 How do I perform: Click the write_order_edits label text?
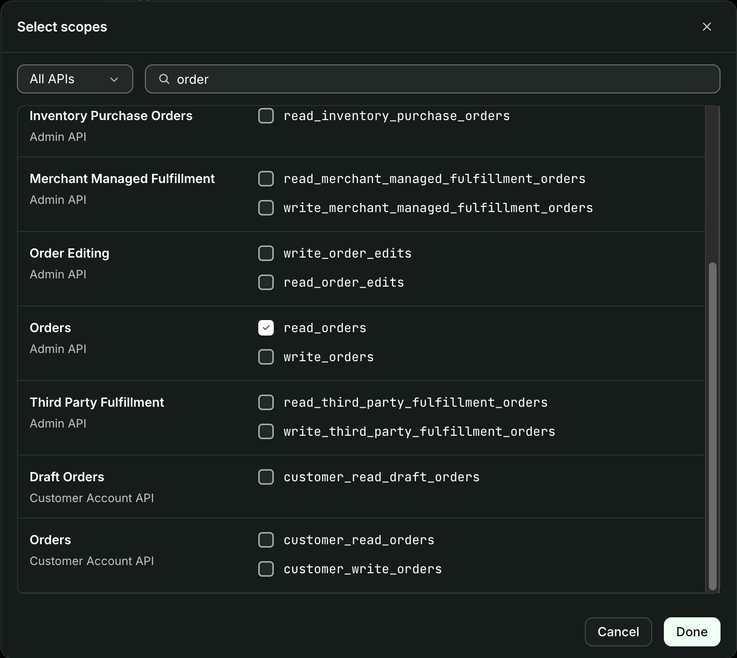pos(347,253)
